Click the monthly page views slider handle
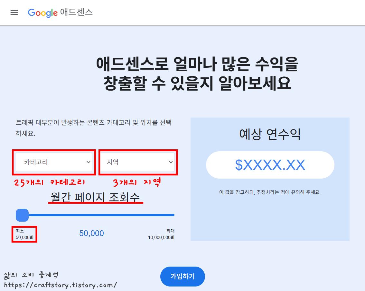This screenshot has width=365, height=291. (x=22, y=215)
